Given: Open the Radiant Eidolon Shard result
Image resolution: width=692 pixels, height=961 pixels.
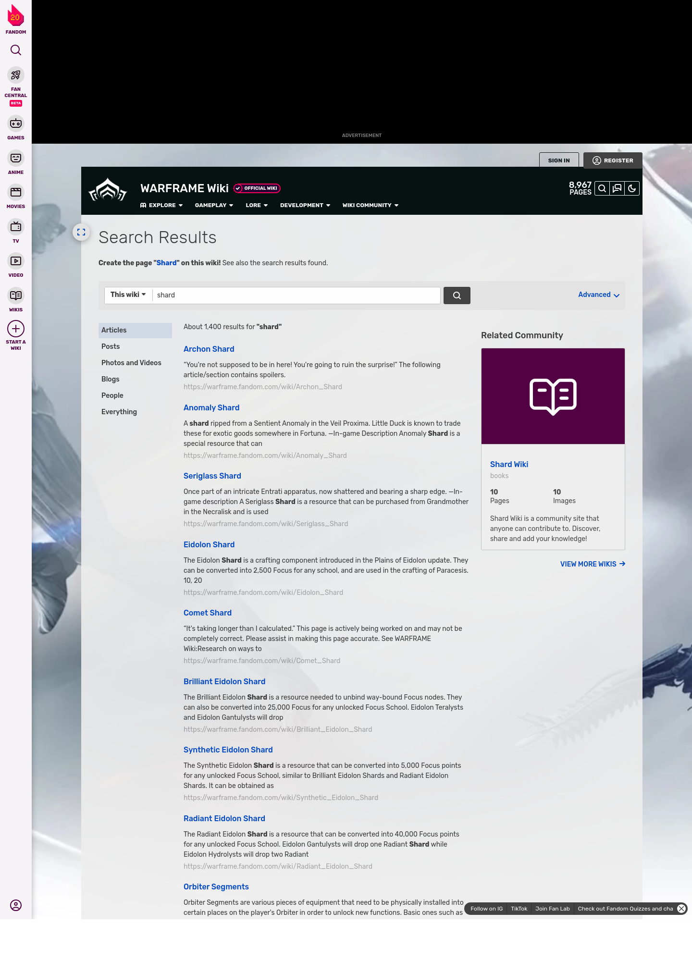Looking at the screenshot, I should pos(224,818).
